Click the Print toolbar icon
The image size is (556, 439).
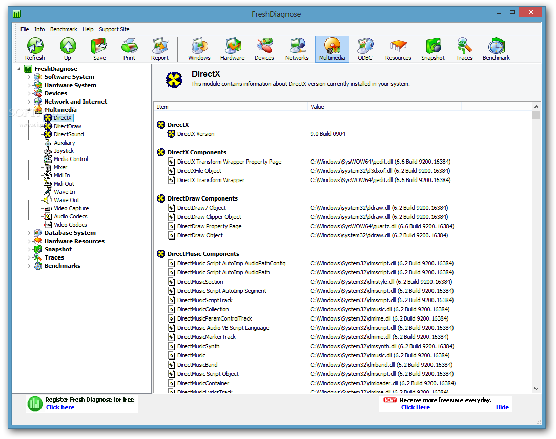tap(130, 49)
